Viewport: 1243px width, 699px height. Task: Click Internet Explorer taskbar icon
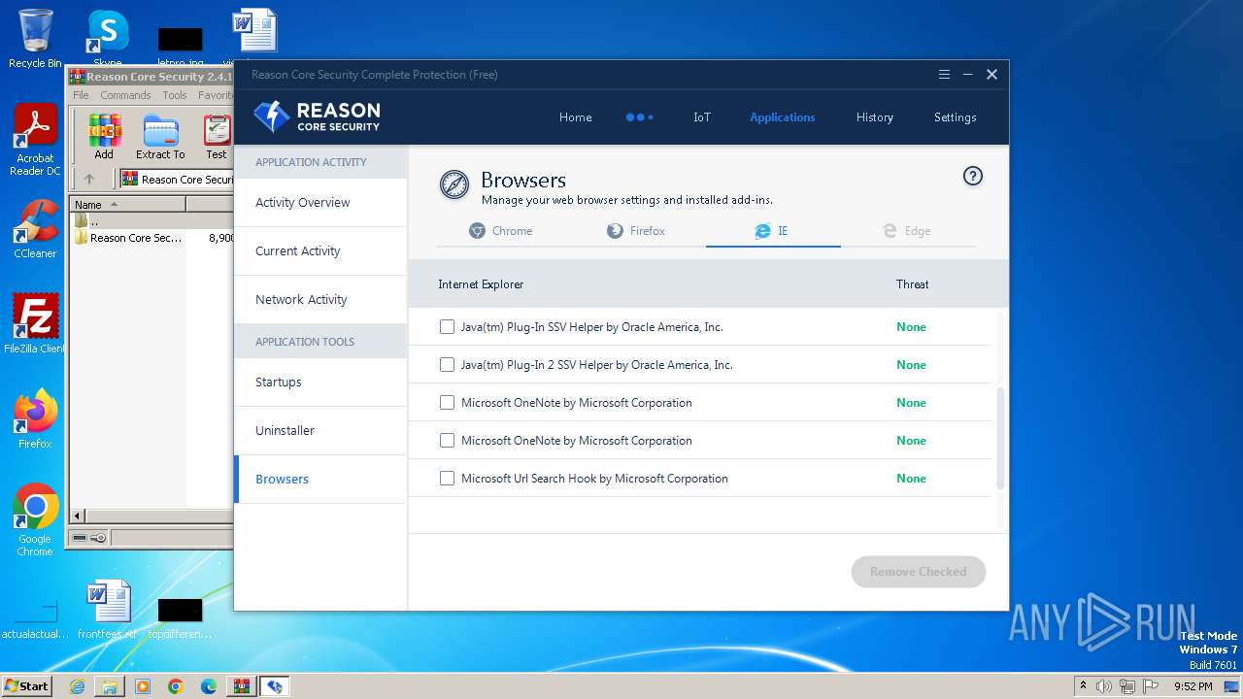pyautogui.click(x=77, y=686)
